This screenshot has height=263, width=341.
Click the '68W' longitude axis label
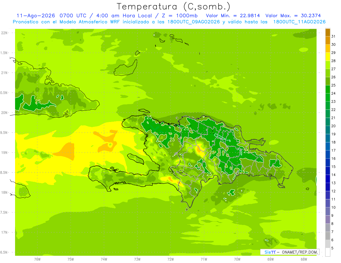(304, 259)
